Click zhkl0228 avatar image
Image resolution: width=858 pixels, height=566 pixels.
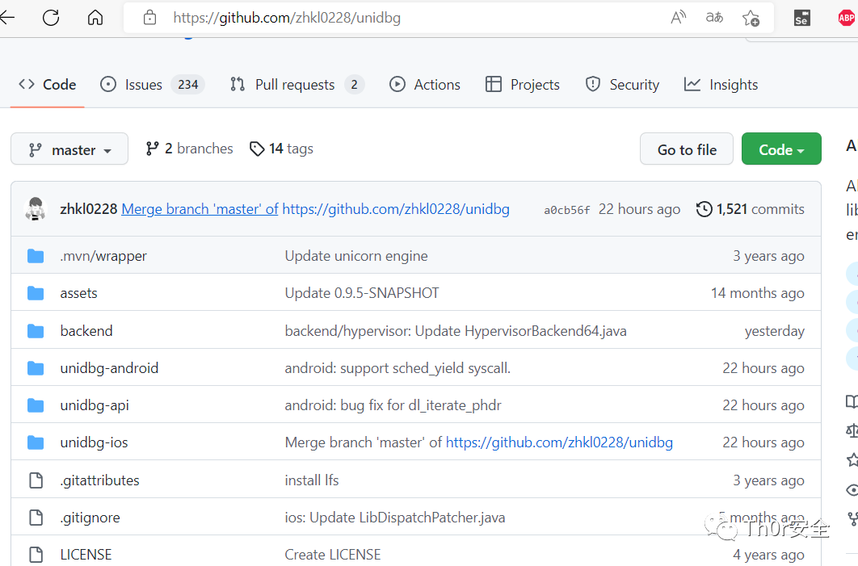(36, 209)
